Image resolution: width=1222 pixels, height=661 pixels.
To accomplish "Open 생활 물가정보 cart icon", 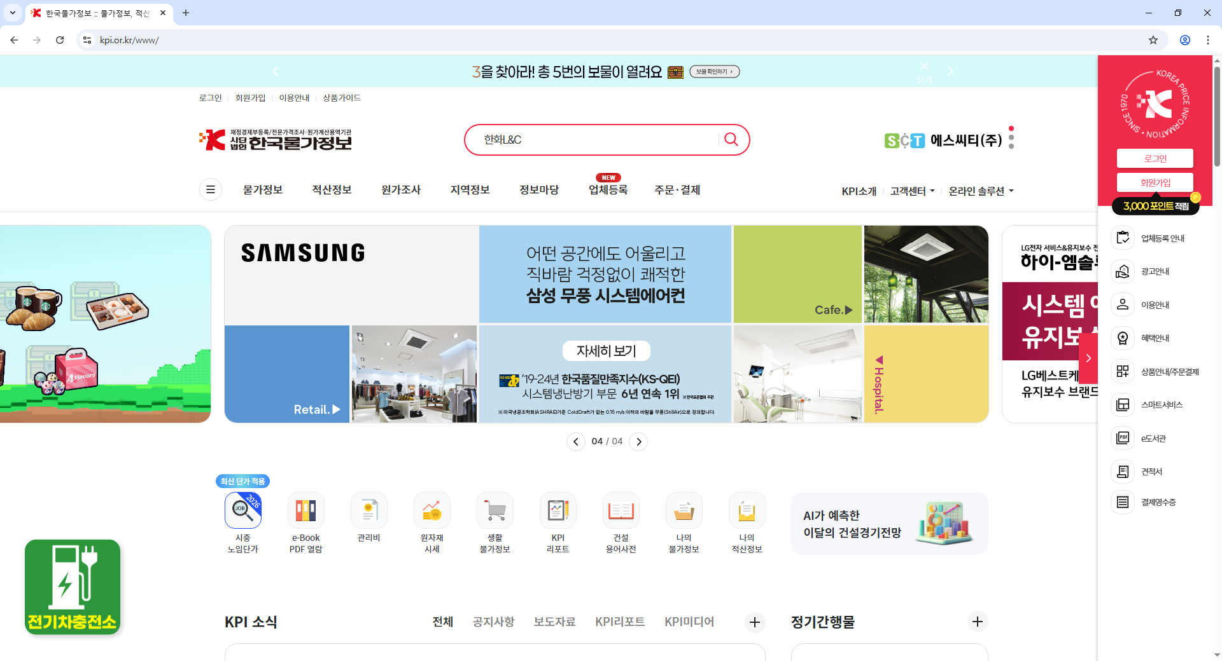I will tap(495, 510).
